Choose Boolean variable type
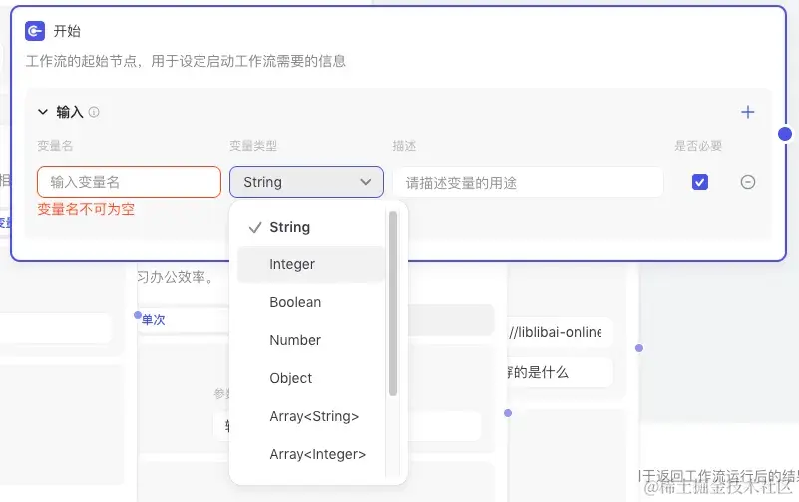This screenshot has height=502, width=799. coord(311,302)
